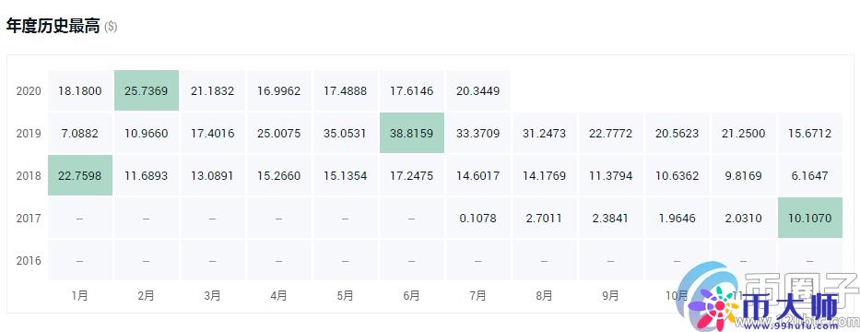
Task: Select the 20.3449 value in July 2020
Action: click(477, 90)
